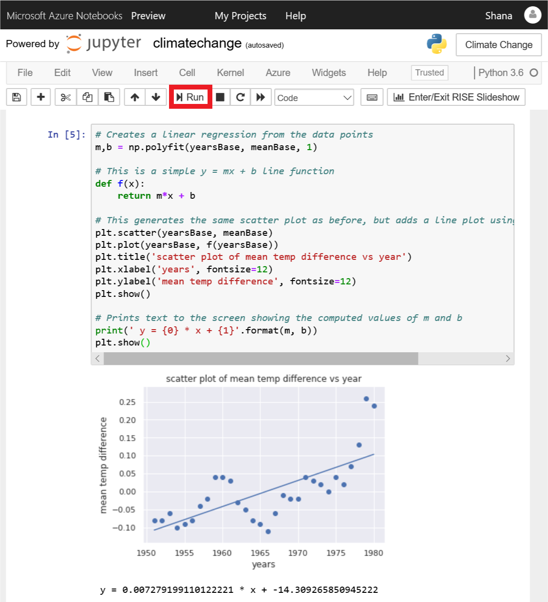Image resolution: width=548 pixels, height=602 pixels.
Task: Open the Azure menu
Action: [x=278, y=73]
